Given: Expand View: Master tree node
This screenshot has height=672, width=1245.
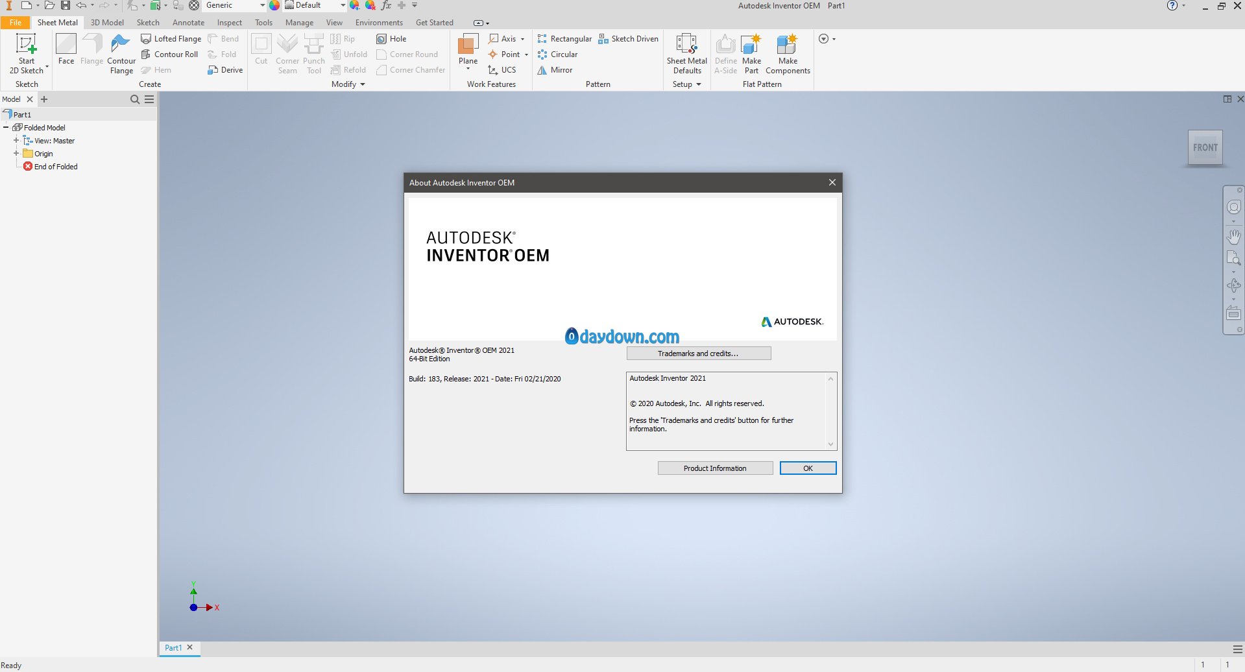Looking at the screenshot, I should click(x=16, y=141).
